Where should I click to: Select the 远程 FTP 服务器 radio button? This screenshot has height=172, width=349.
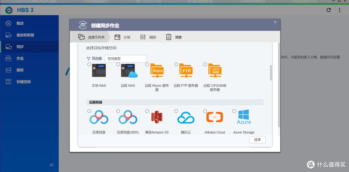176,64
